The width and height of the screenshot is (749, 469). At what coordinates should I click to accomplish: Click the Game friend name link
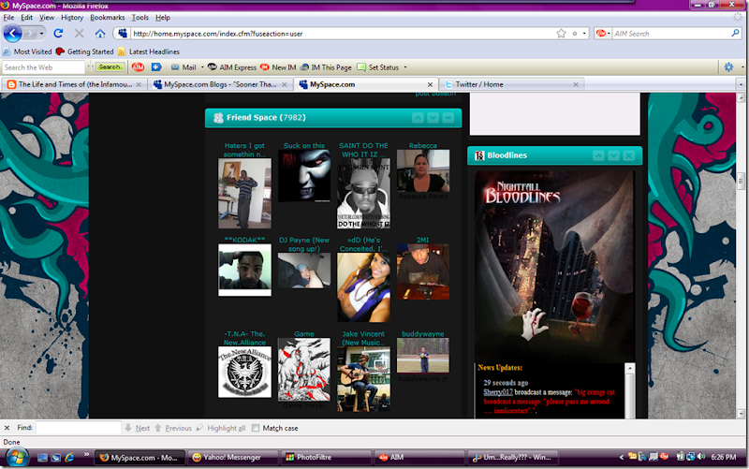[304, 334]
